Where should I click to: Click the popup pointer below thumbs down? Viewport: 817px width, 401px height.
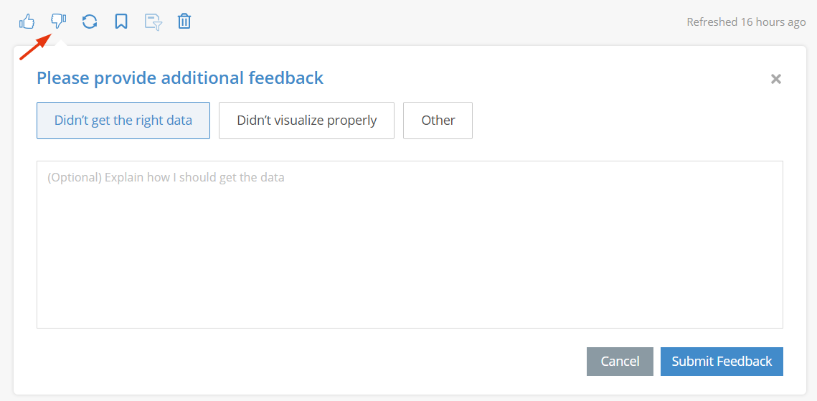pos(60,42)
